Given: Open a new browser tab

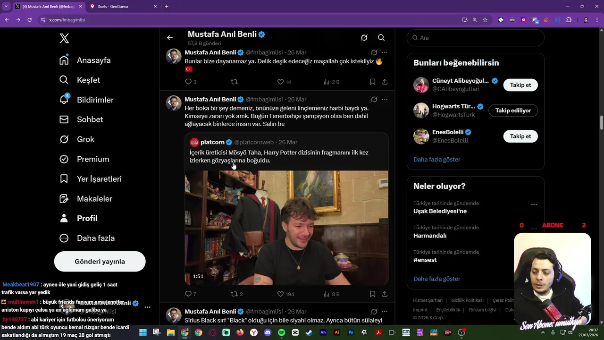Looking at the screenshot, I should click(x=167, y=6).
